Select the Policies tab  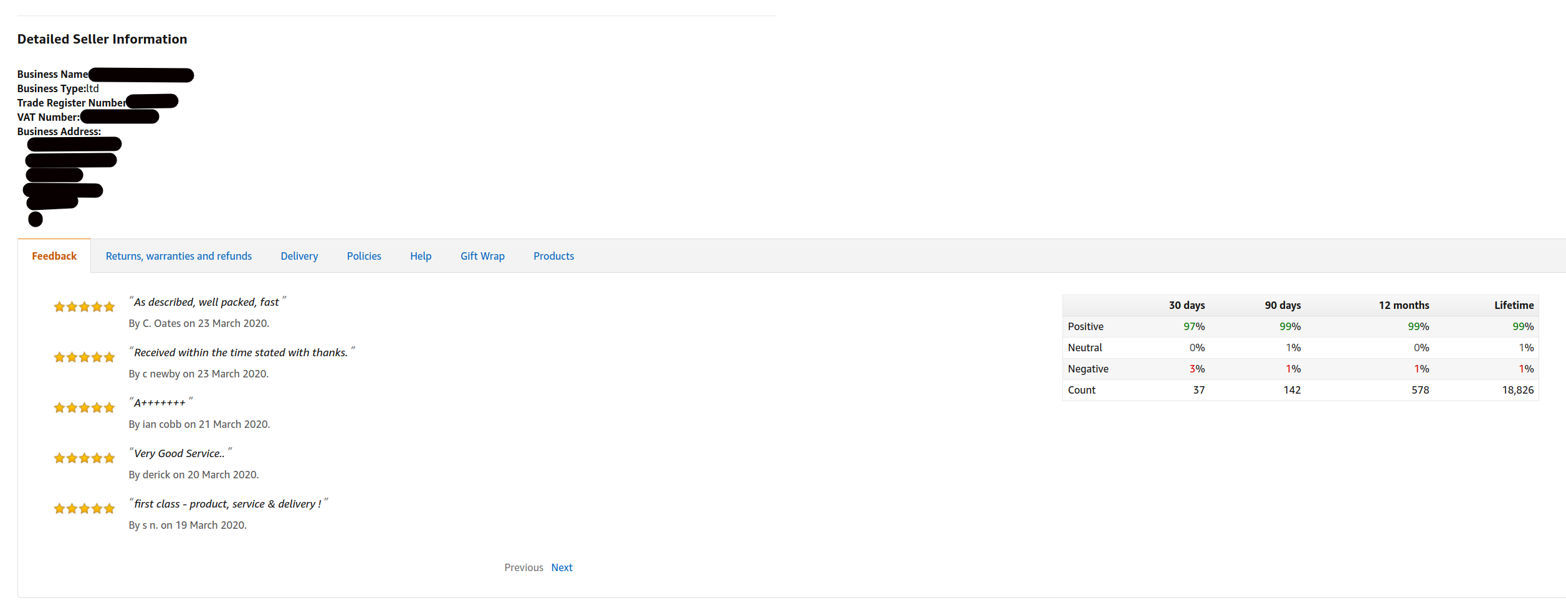pos(364,256)
